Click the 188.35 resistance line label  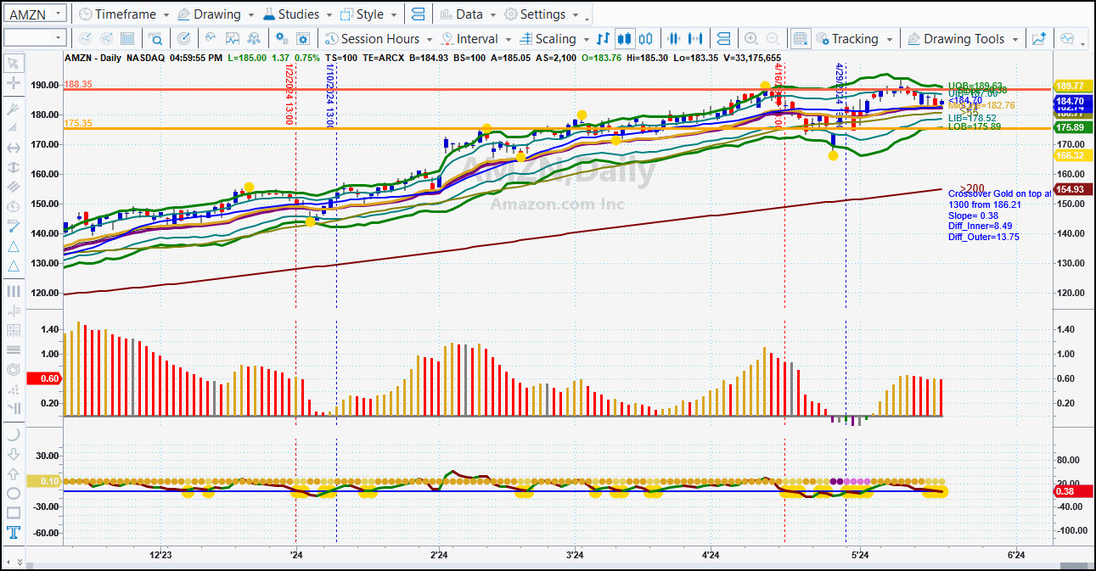[x=78, y=85]
